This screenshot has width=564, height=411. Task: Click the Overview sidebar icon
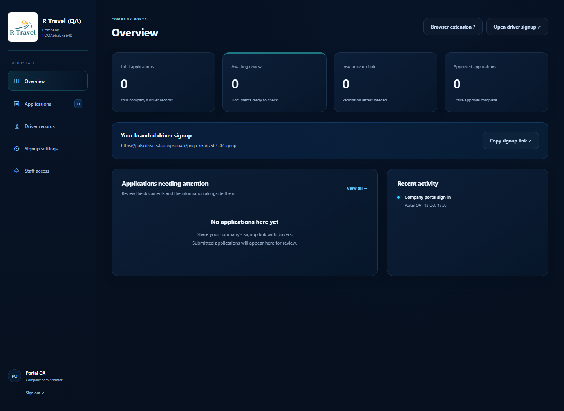point(16,81)
